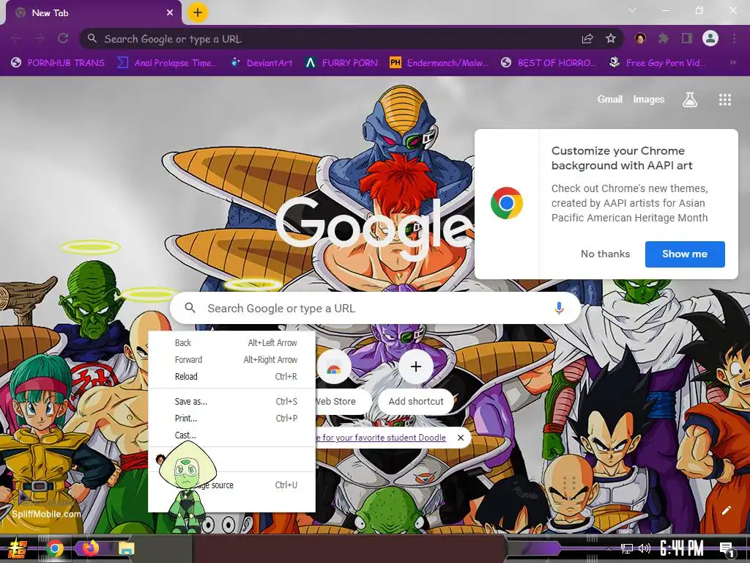The width and height of the screenshot is (750, 563).
Task: Close the New Tab tab
Action: pos(170,13)
